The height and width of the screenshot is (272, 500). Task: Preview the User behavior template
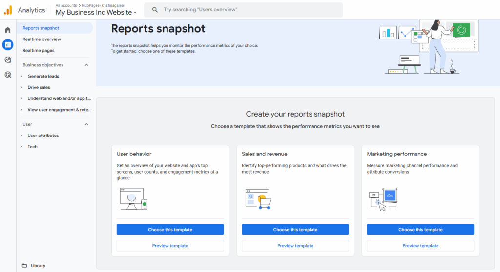click(x=170, y=246)
